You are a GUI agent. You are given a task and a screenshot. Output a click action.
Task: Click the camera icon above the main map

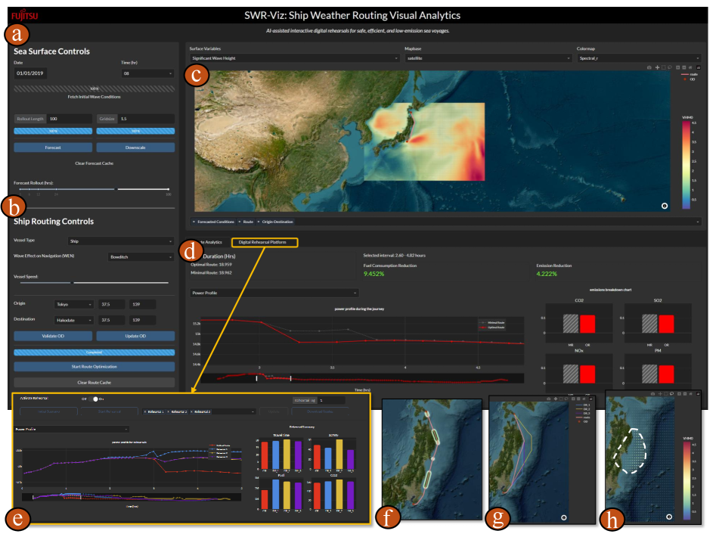point(649,67)
